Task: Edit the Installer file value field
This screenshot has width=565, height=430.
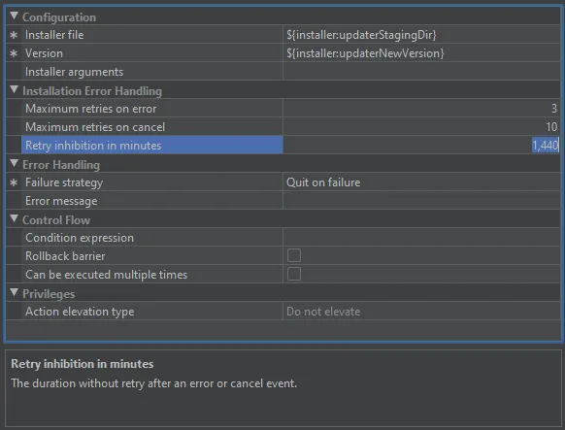Action: (421, 35)
